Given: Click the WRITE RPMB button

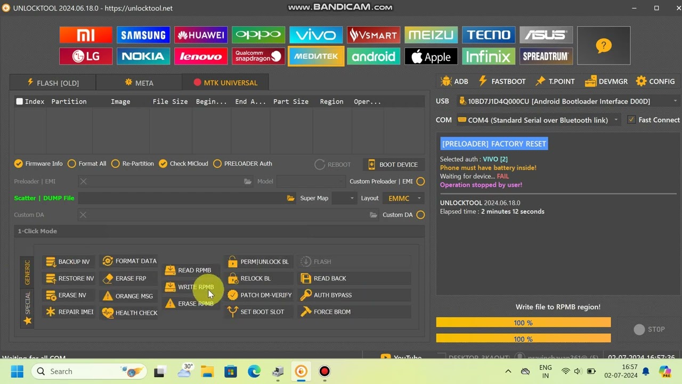Looking at the screenshot, I should coord(190,287).
